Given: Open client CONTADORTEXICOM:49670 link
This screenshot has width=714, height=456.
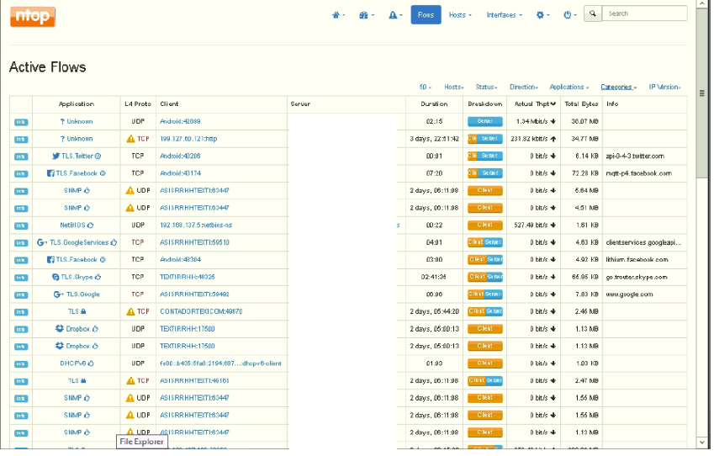Looking at the screenshot, I should [x=201, y=312].
